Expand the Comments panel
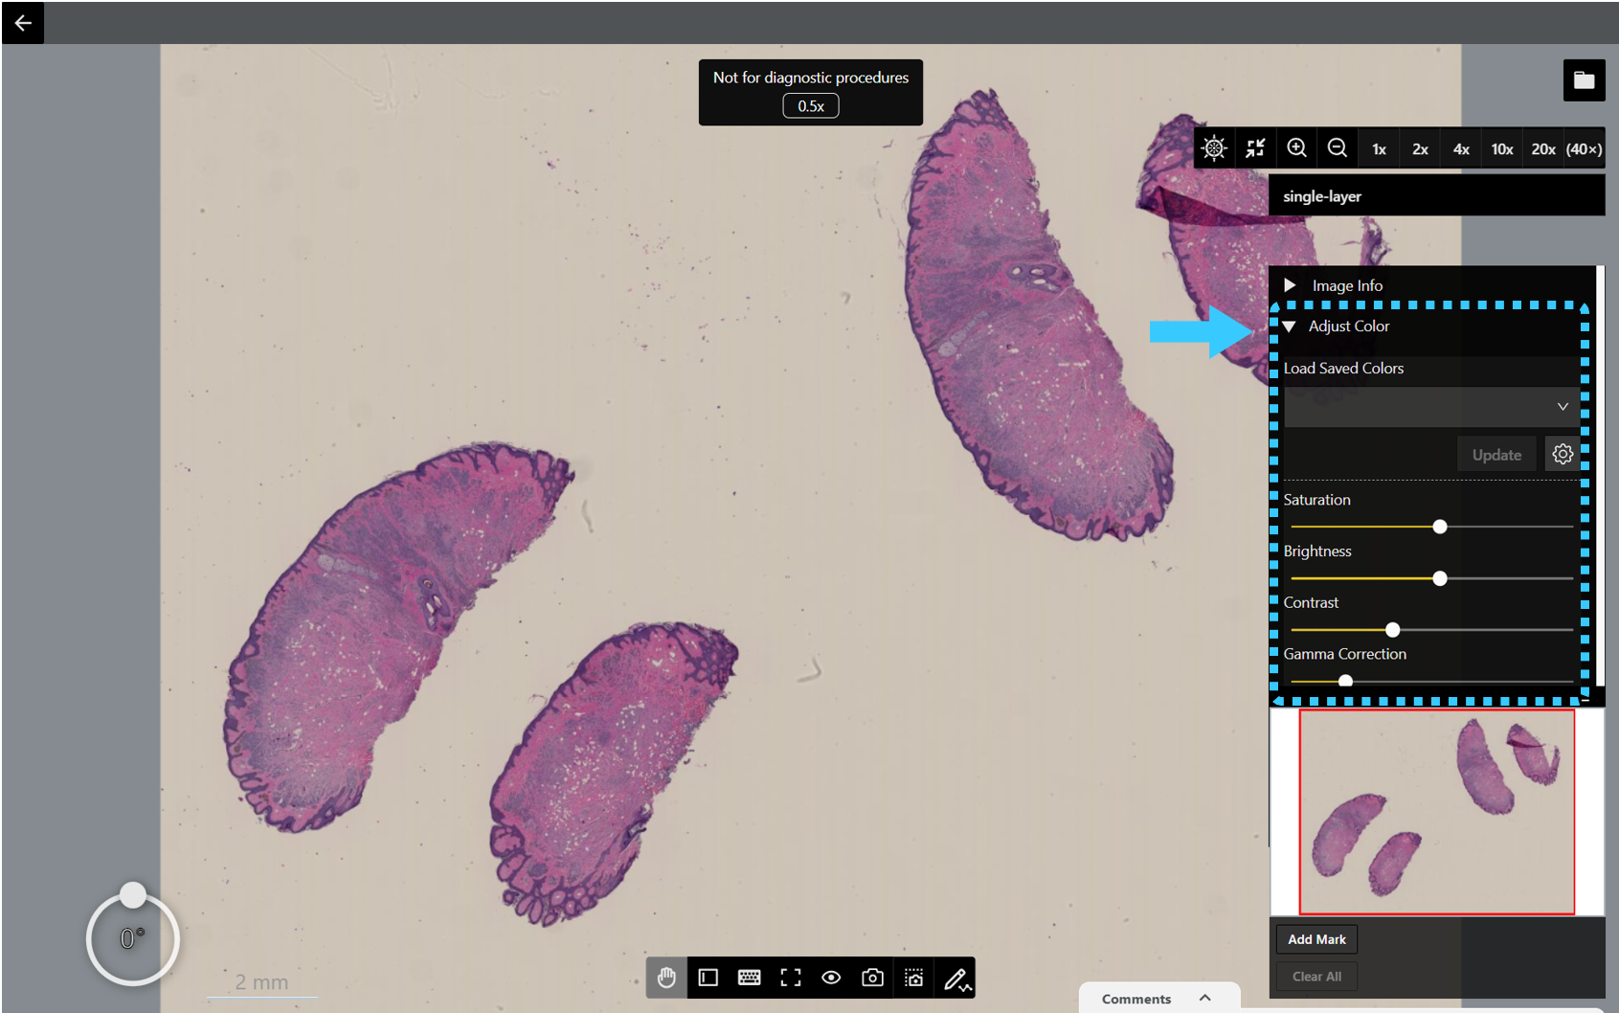Image resolution: width=1619 pixels, height=1013 pixels. coord(1158,998)
